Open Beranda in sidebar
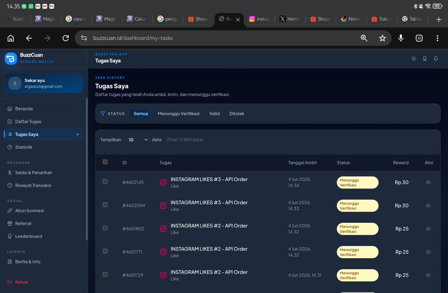Image resolution: width=448 pixels, height=293 pixels. [x=43, y=109]
